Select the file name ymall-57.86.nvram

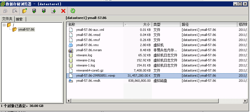click(x=89, y=50)
